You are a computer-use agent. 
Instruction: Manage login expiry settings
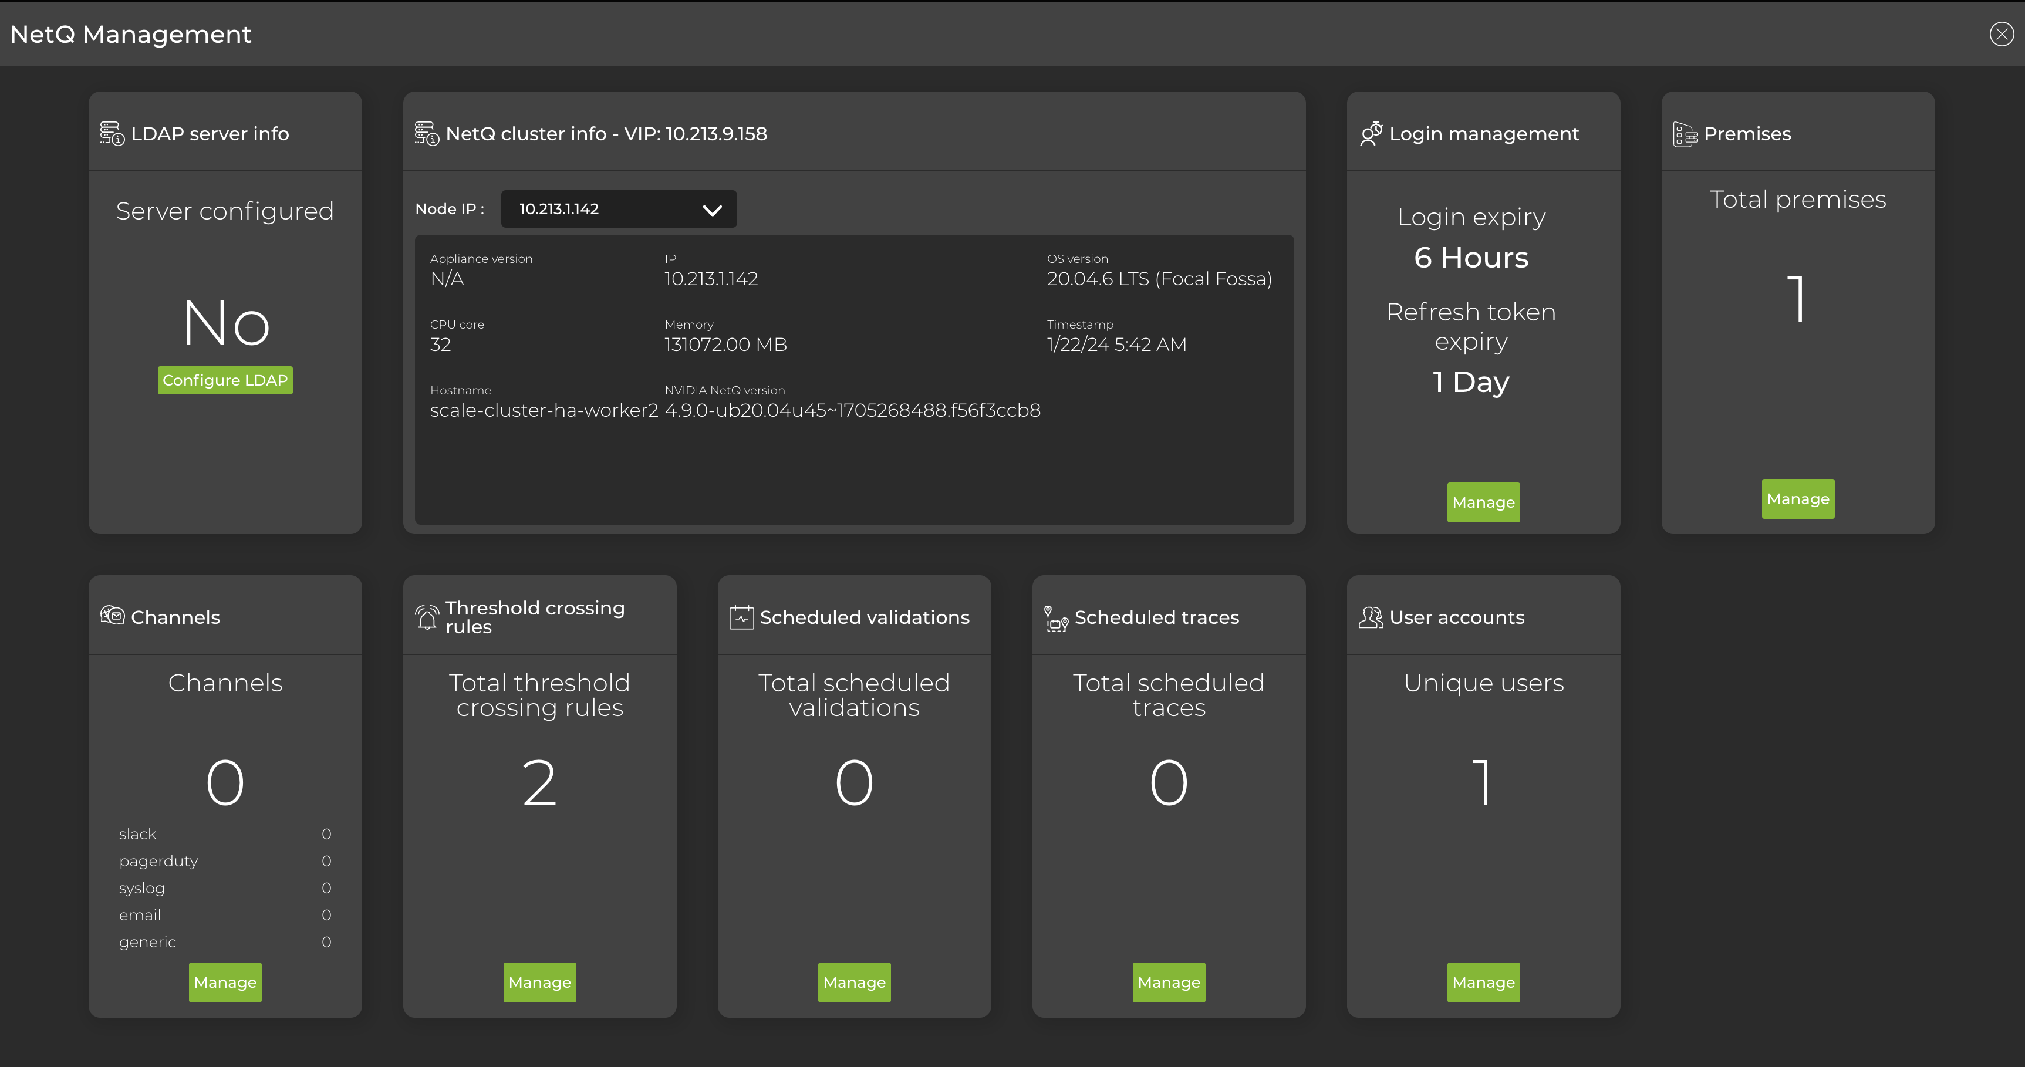click(x=1483, y=502)
